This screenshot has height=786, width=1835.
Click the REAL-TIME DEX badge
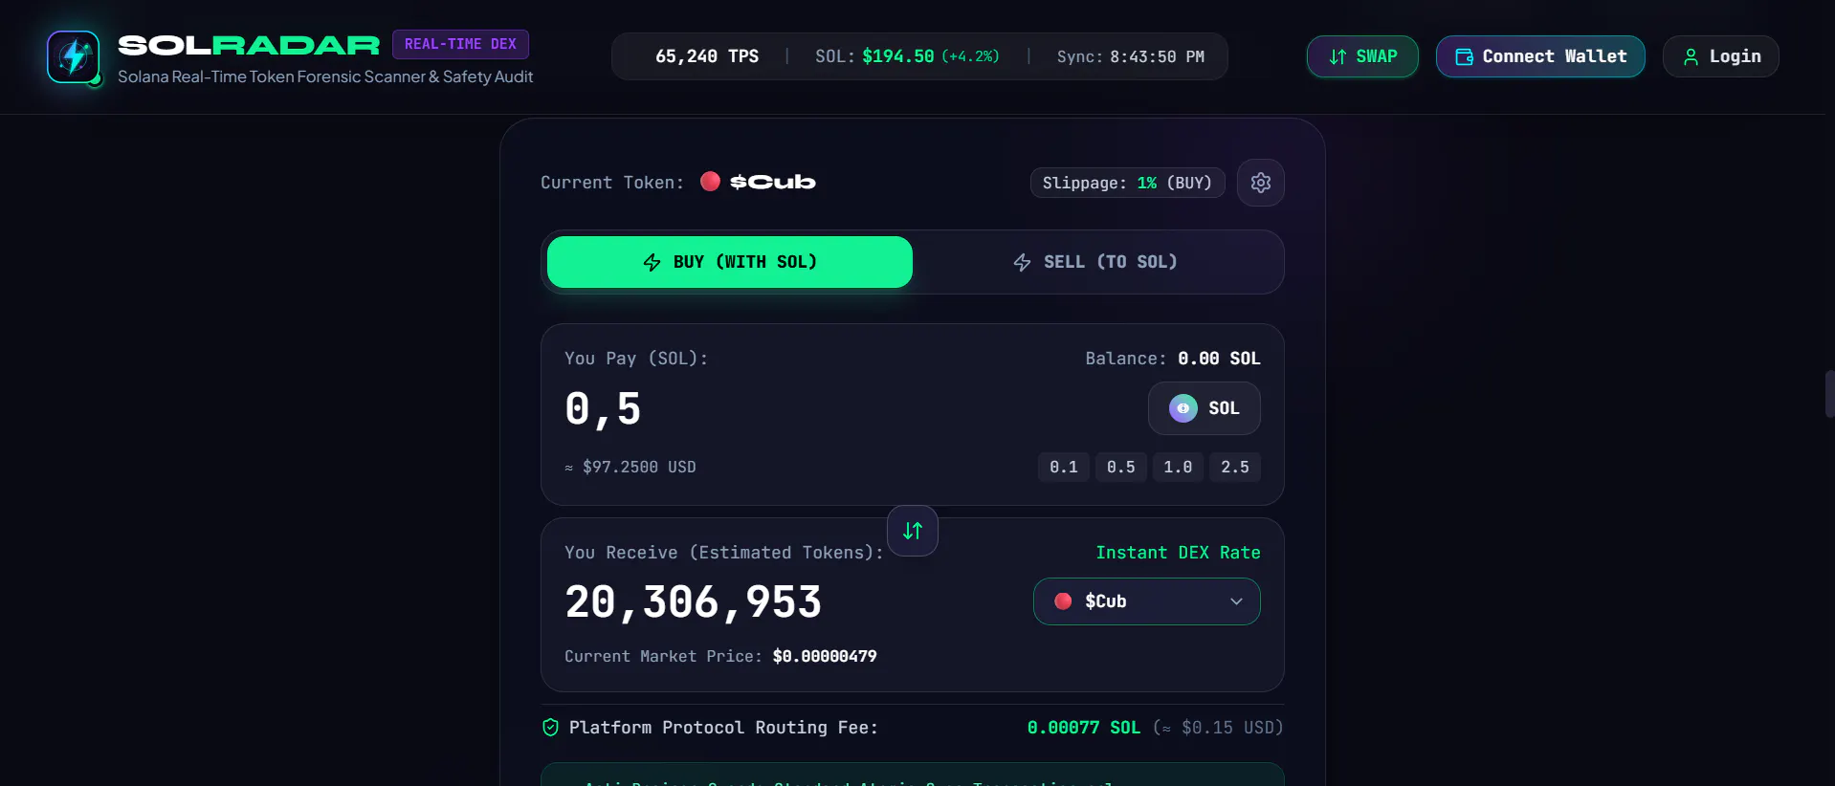click(460, 44)
